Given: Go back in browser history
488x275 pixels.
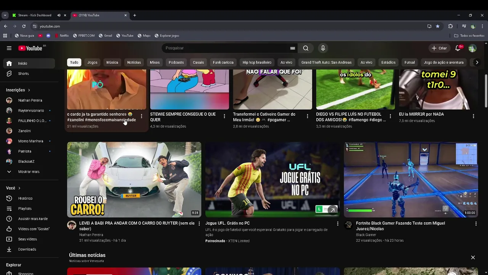Looking at the screenshot, I should pyautogui.click(x=5, y=26).
